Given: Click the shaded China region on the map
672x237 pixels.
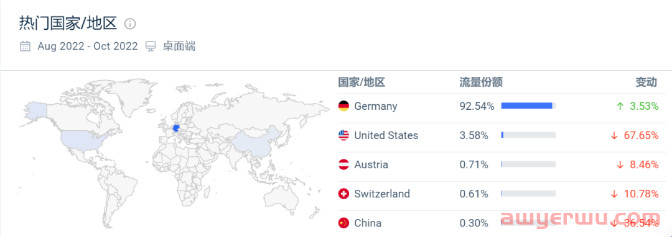Looking at the screenshot, I should click(x=256, y=142).
